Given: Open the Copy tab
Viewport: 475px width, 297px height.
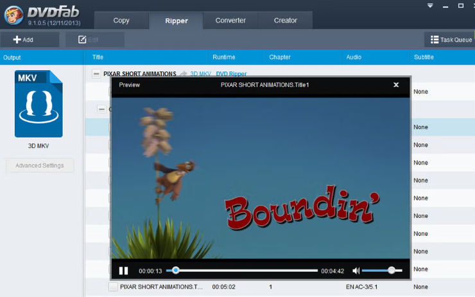Looking at the screenshot, I should (121, 21).
